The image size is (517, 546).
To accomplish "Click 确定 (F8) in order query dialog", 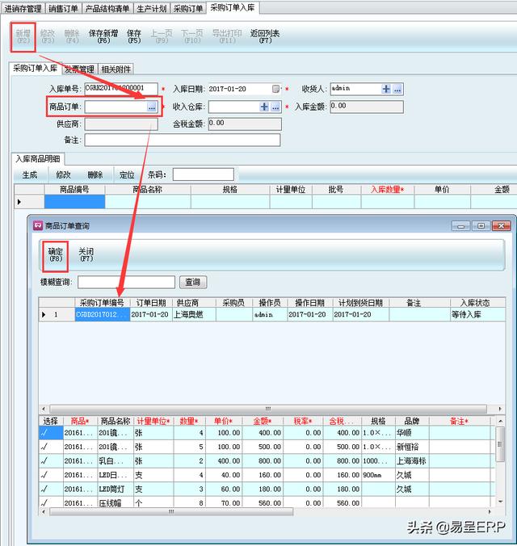I will point(56,255).
